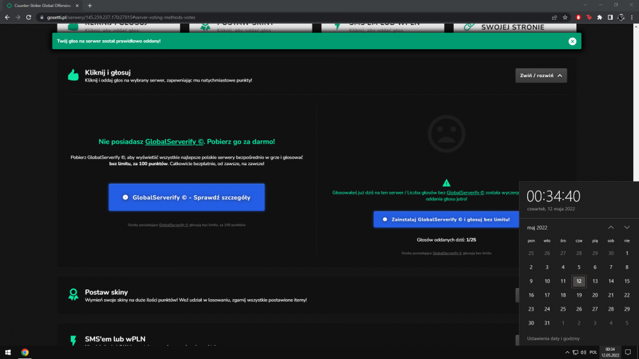639x359 pixels.
Task: Click Zainstaluj GlobalServerify © i głosuj bez limitu
Action: 446,219
